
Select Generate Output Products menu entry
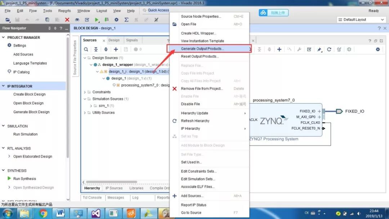[x=209, y=49]
